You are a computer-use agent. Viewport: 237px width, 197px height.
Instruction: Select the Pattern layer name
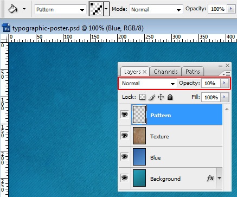tap(161, 116)
